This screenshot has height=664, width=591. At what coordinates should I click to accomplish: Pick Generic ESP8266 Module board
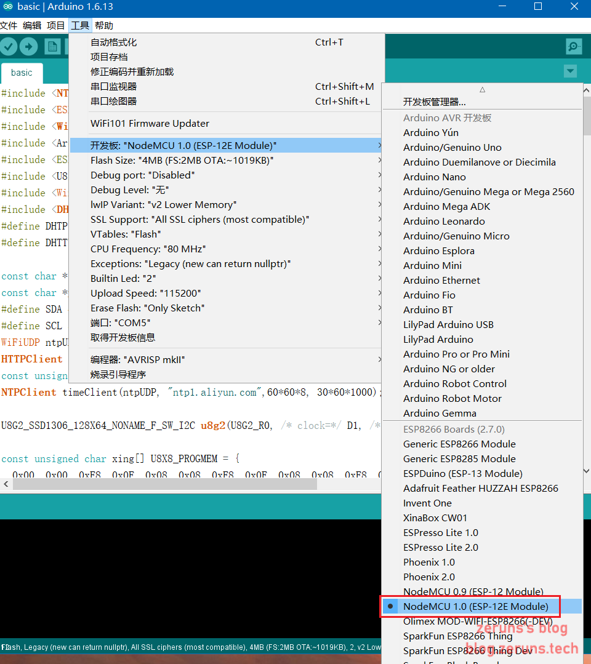coord(459,444)
